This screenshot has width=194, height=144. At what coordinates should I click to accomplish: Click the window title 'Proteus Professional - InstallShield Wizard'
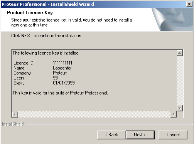(x=48, y=4)
